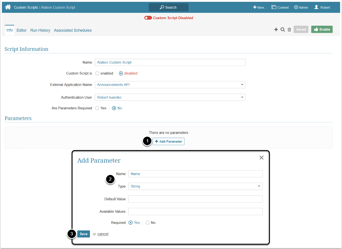
Task: Expand the Authentication User dropdown
Action: pos(170,97)
